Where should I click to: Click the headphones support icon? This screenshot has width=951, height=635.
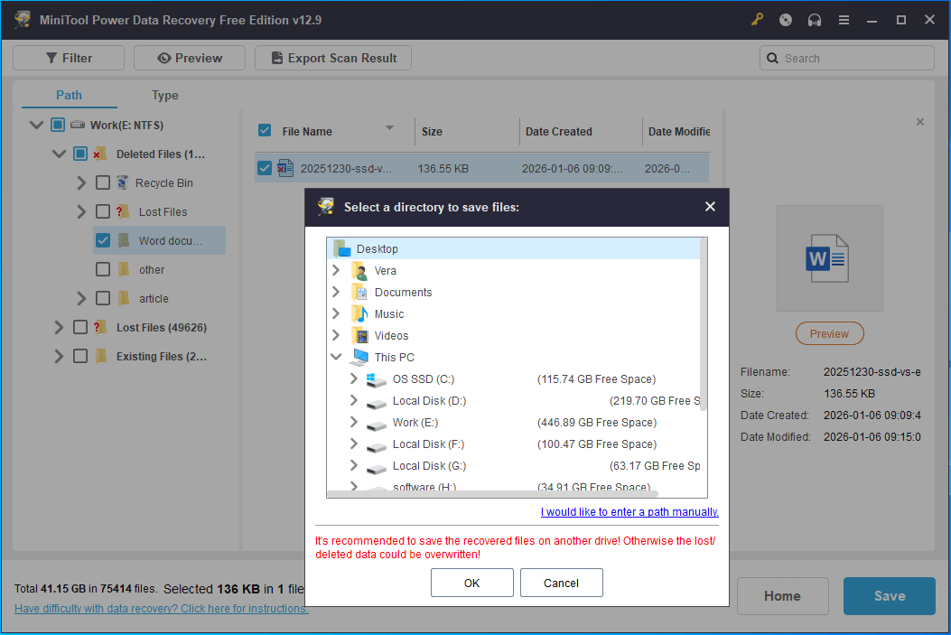pos(815,20)
